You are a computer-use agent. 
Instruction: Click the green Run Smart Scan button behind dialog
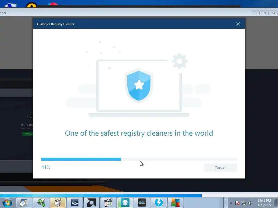coord(28,134)
